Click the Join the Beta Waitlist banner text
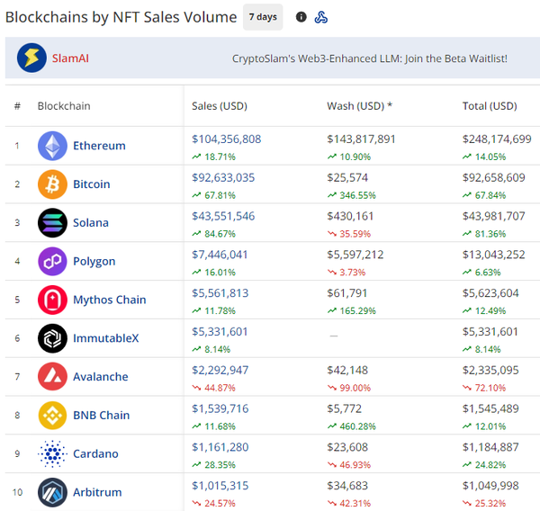540x511 pixels. [369, 58]
